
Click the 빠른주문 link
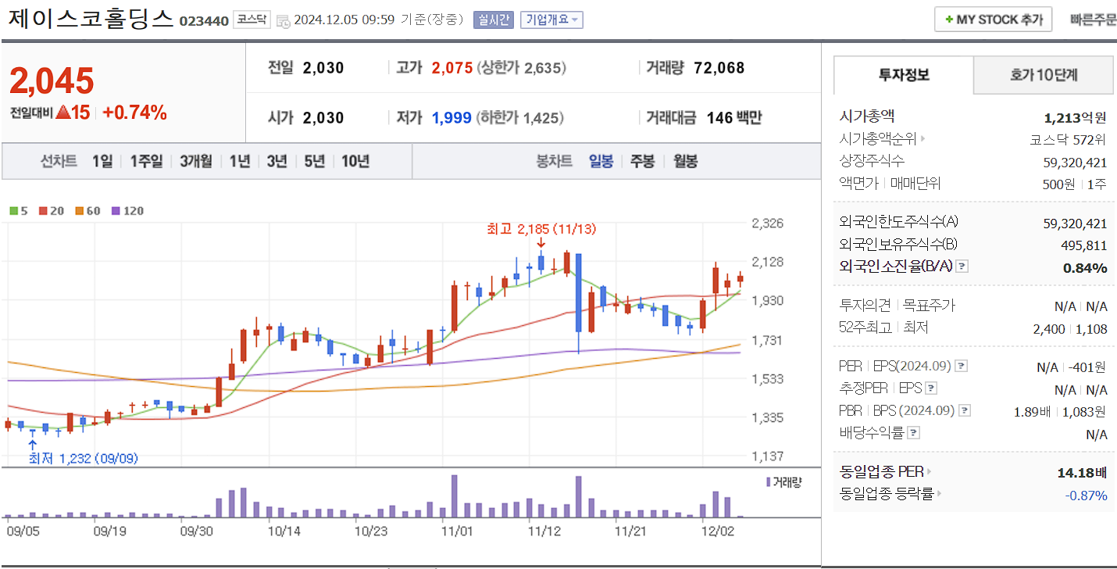pyautogui.click(x=1093, y=20)
